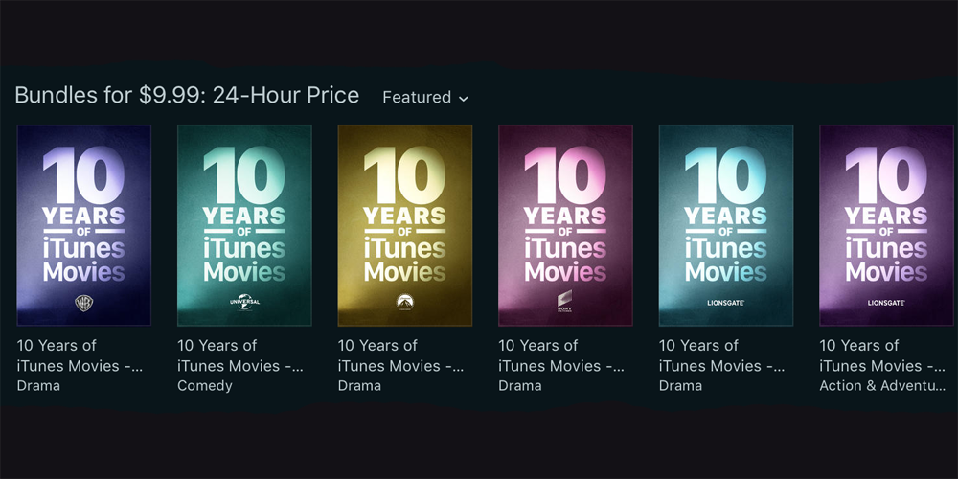Open the Paramount gold bundle poster
Image resolution: width=958 pixels, height=479 pixels.
405,225
